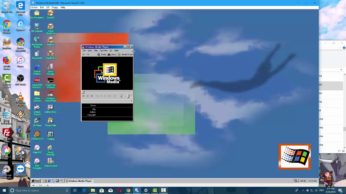The image size is (346, 194).
Task: Start playback with the Play button
Action: coord(84,96)
